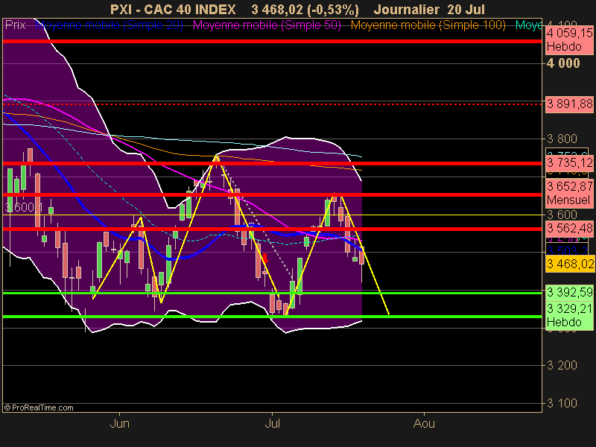This screenshot has width=596, height=447.
Task: Click the current price 3 468,02 label
Action: (570, 264)
